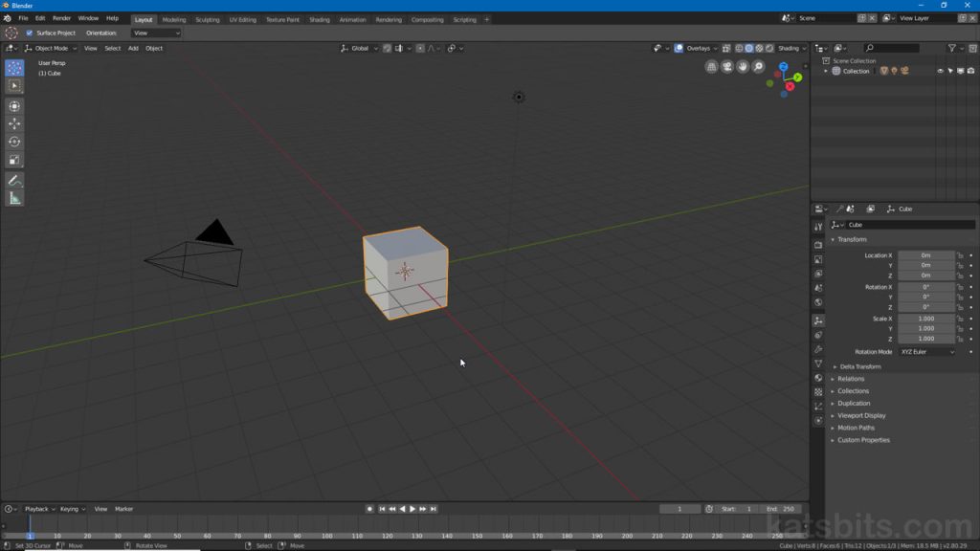Screen dimensions: 980x551
Task: Pick the Annotate pencil tool
Action: pos(14,180)
